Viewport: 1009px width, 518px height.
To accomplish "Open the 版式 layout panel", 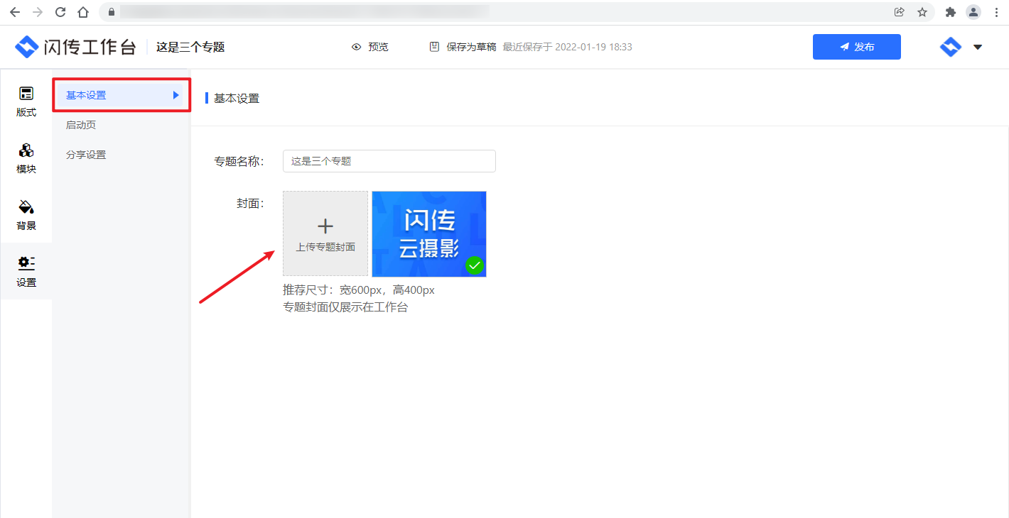I will tap(26, 101).
